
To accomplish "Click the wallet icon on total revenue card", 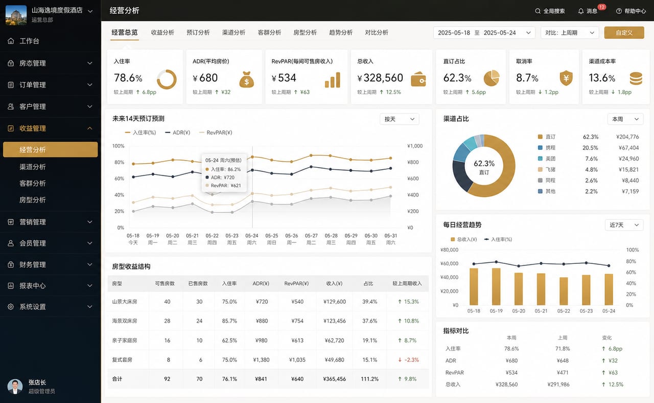I will pyautogui.click(x=419, y=79).
